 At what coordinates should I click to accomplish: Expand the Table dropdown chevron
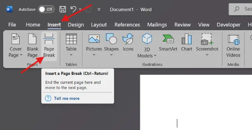click(x=71, y=55)
